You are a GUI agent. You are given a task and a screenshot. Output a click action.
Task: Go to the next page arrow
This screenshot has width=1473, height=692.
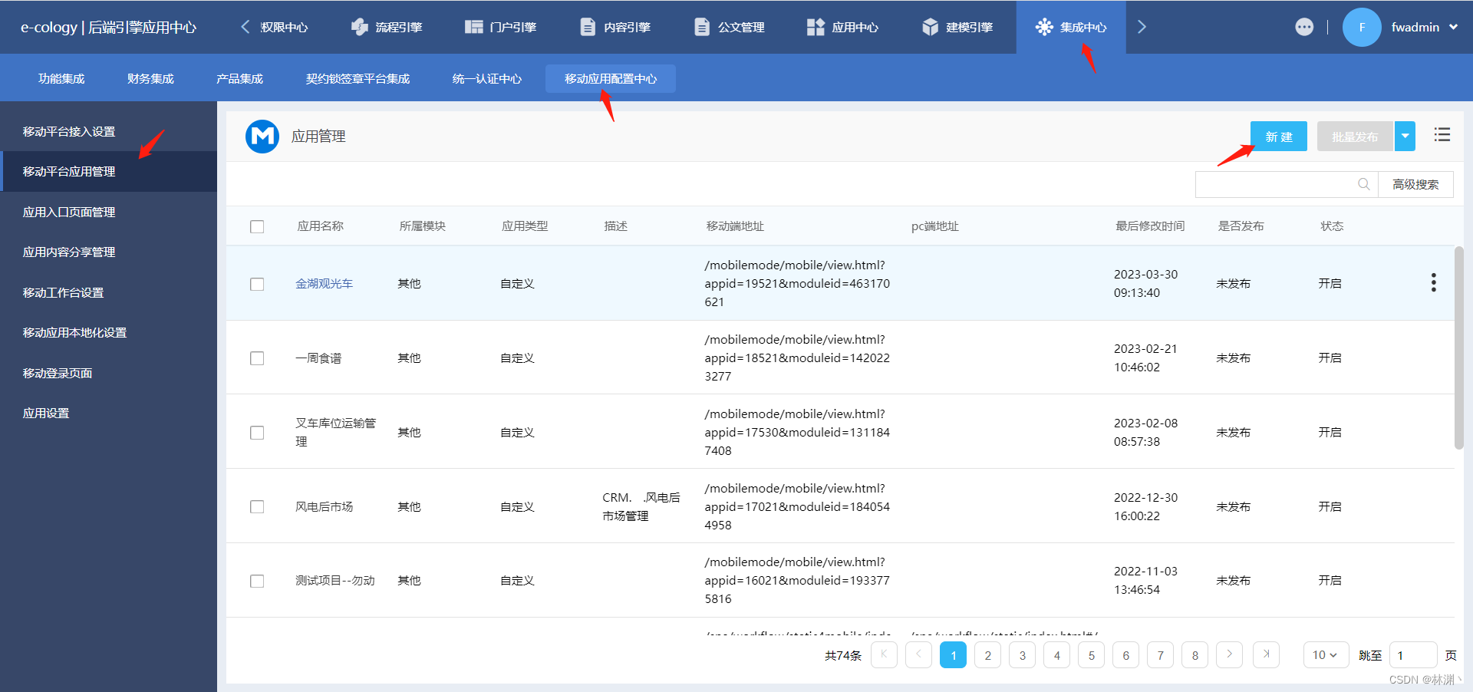pyautogui.click(x=1229, y=654)
